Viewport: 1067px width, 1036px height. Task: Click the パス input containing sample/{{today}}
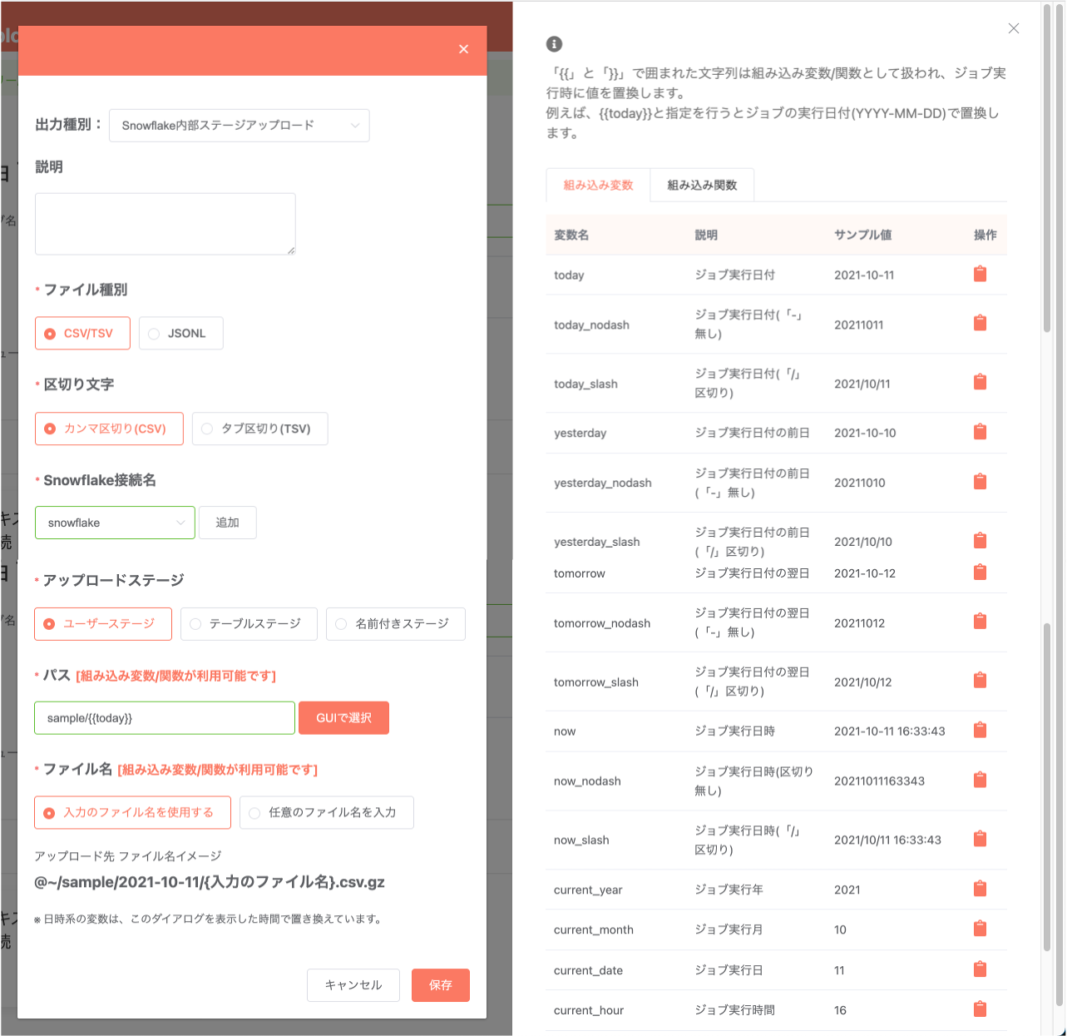coord(165,718)
